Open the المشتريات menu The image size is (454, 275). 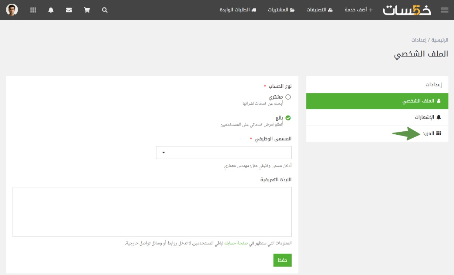[x=281, y=10]
